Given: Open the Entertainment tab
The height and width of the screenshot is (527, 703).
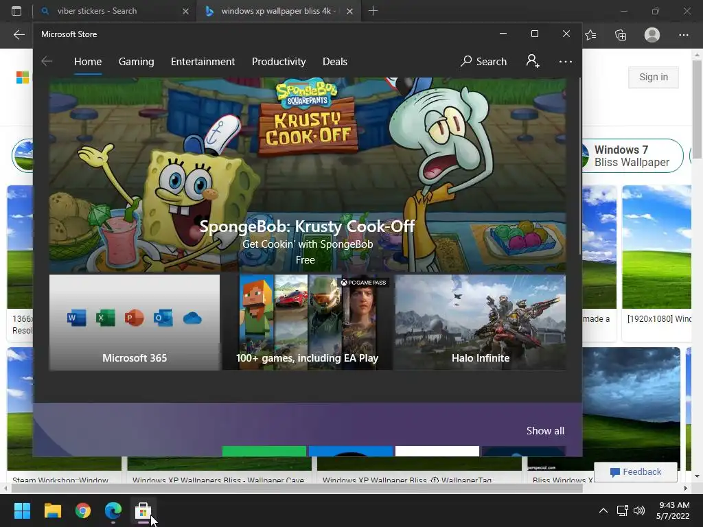Looking at the screenshot, I should coord(203,61).
